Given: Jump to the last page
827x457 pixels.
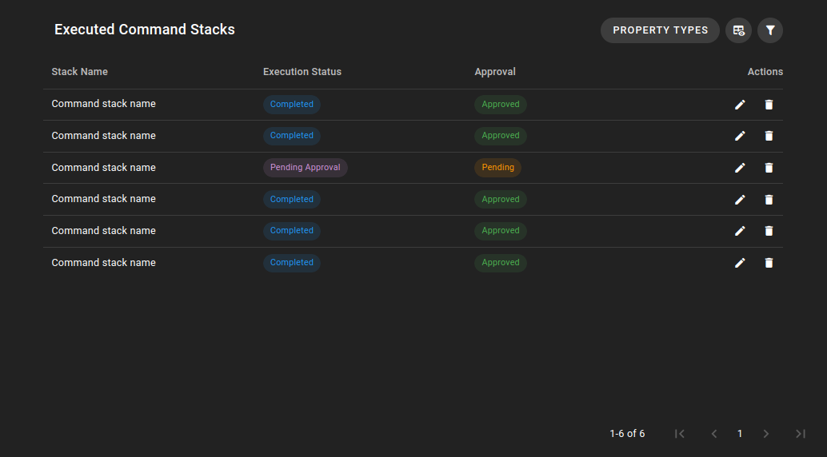Looking at the screenshot, I should tap(801, 434).
